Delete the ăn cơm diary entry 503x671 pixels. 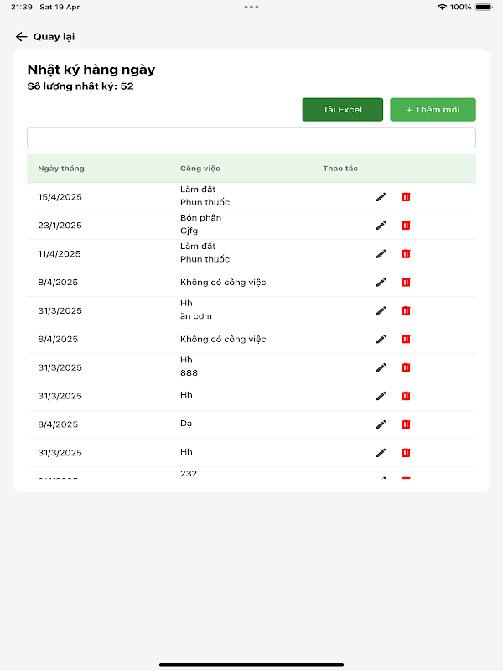coord(406,310)
